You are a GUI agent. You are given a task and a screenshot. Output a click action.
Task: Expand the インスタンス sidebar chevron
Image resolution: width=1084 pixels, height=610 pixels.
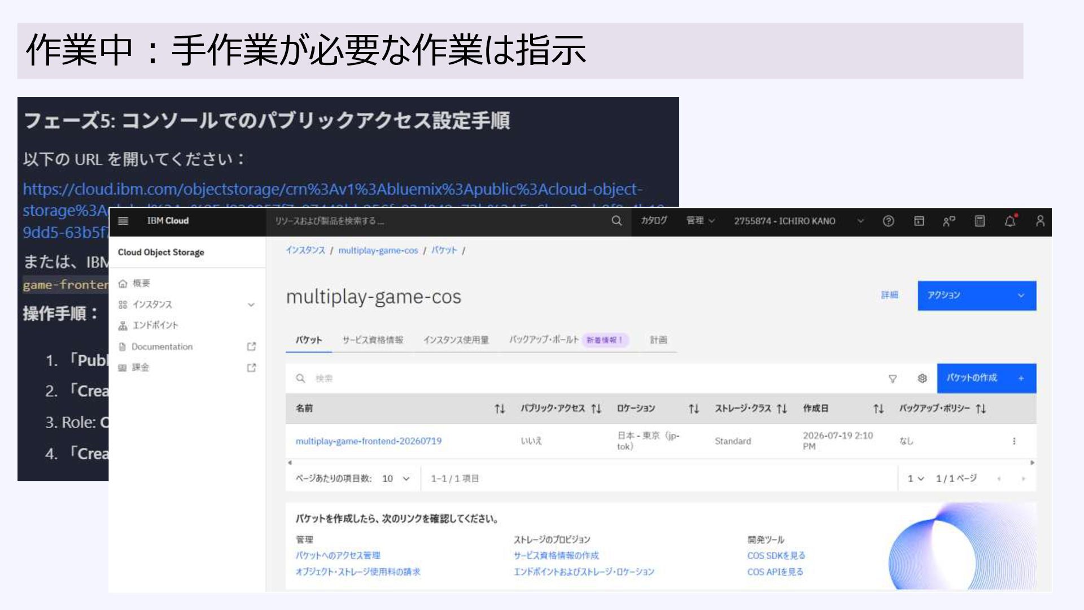pos(251,305)
